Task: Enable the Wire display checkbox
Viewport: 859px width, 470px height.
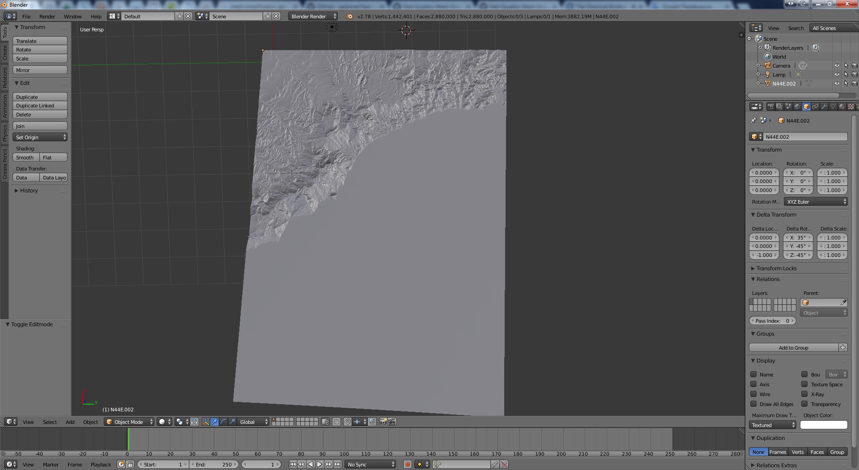Action: click(753, 394)
